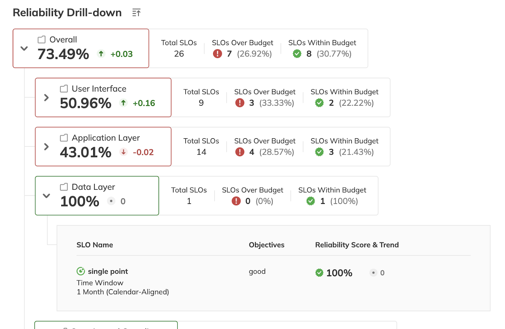Expand the User Interface row

click(x=46, y=98)
